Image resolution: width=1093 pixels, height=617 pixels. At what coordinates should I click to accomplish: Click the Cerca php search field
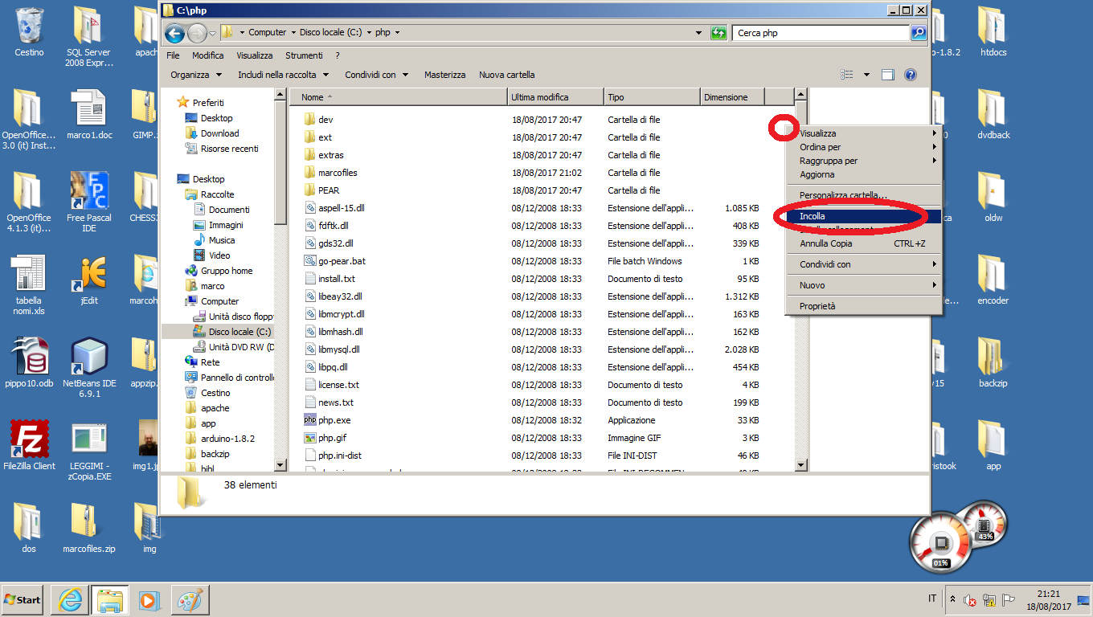(820, 33)
